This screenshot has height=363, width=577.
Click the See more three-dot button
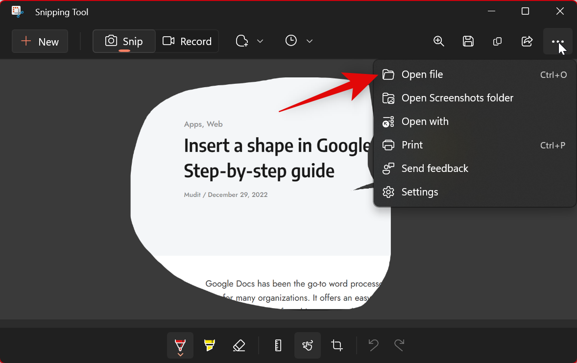coord(558,41)
